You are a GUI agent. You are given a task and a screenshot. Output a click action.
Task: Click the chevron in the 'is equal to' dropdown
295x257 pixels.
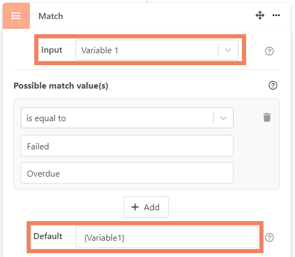[223, 118]
